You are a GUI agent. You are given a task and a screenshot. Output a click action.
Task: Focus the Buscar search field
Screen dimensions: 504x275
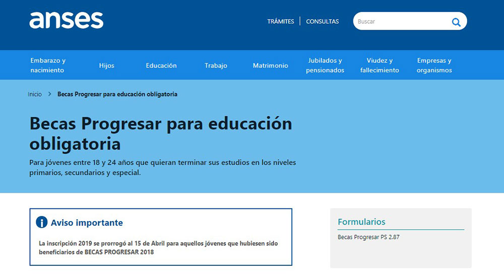(401, 22)
